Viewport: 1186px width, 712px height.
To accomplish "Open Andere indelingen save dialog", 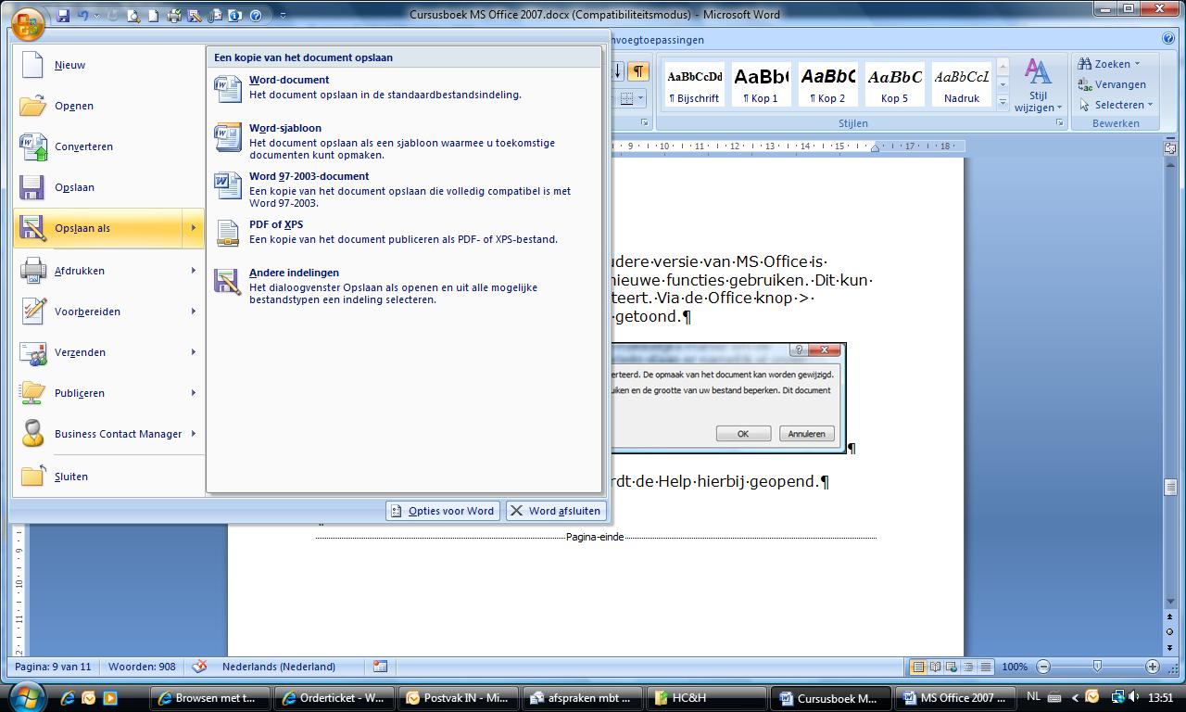I will 403,286.
